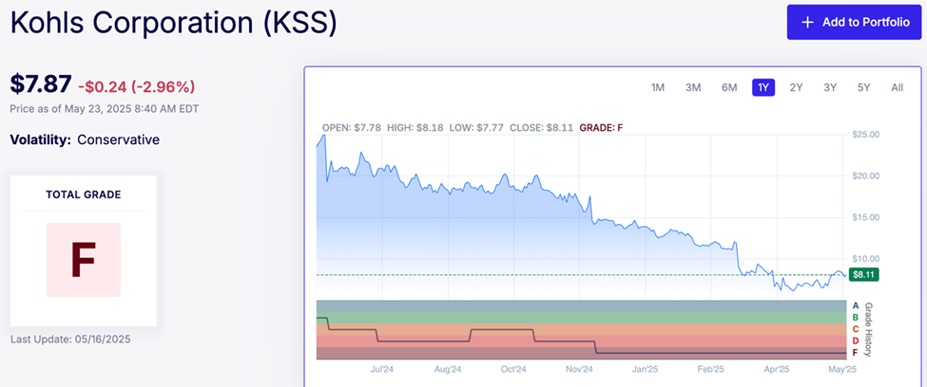Click the Apr'25 date label
Viewport: 927px width, 387px height.
click(777, 369)
